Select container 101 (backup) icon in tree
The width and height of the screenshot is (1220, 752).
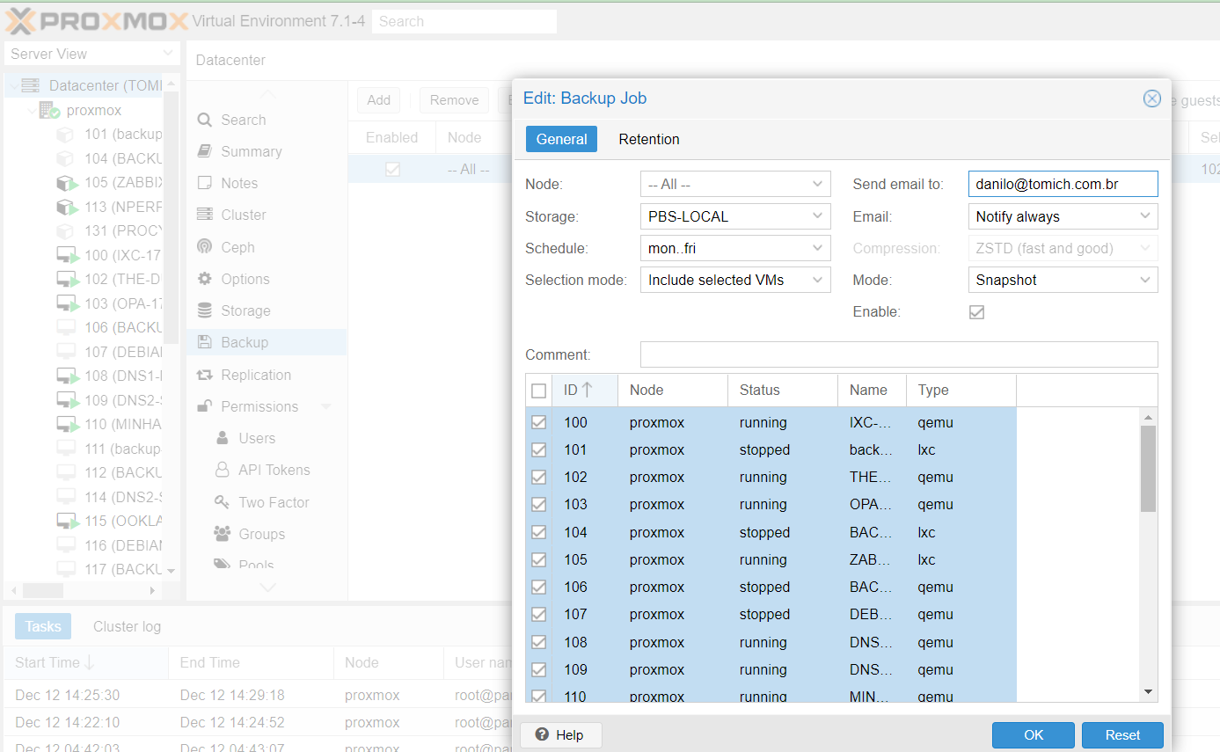tap(65, 135)
